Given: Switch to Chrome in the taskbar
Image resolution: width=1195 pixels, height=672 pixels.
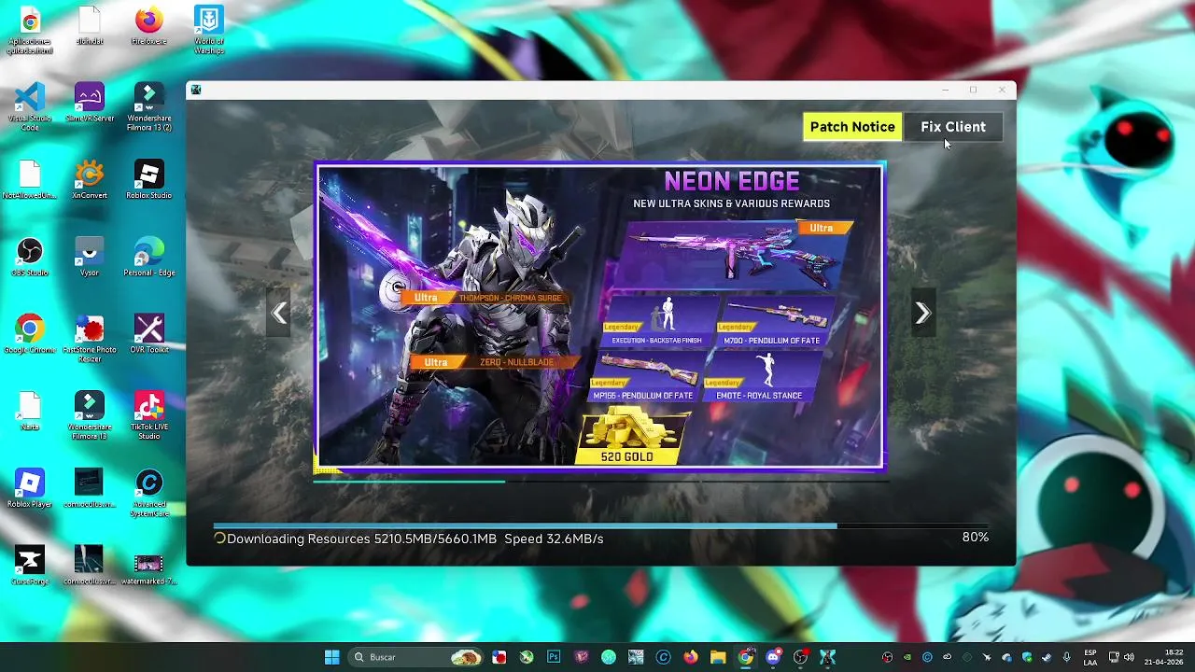Looking at the screenshot, I should tap(746, 657).
